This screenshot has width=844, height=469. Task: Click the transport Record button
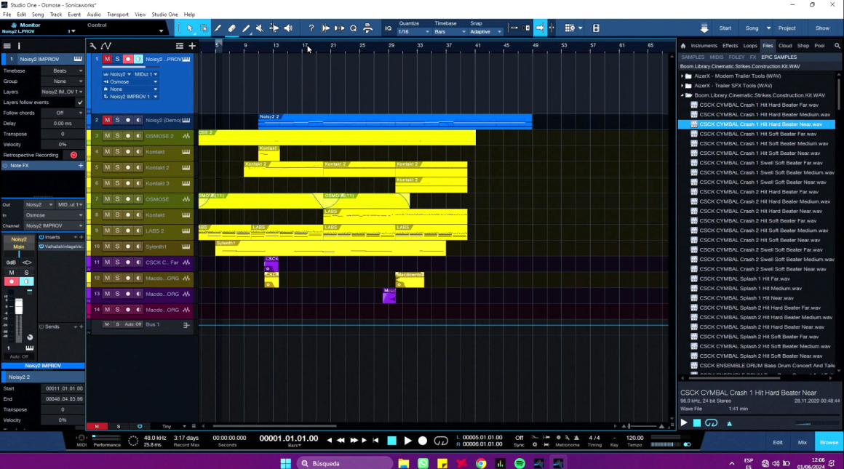(423, 441)
